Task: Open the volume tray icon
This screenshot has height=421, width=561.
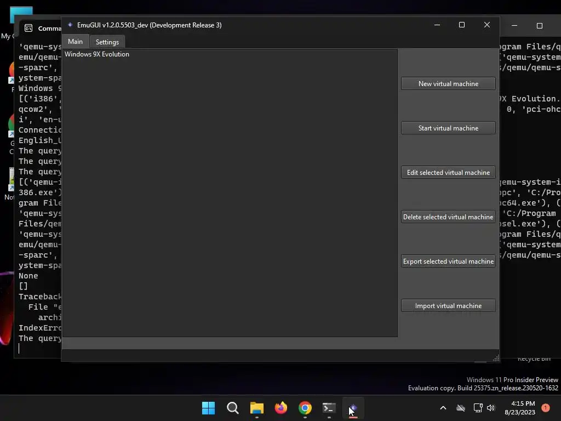Action: point(491,408)
